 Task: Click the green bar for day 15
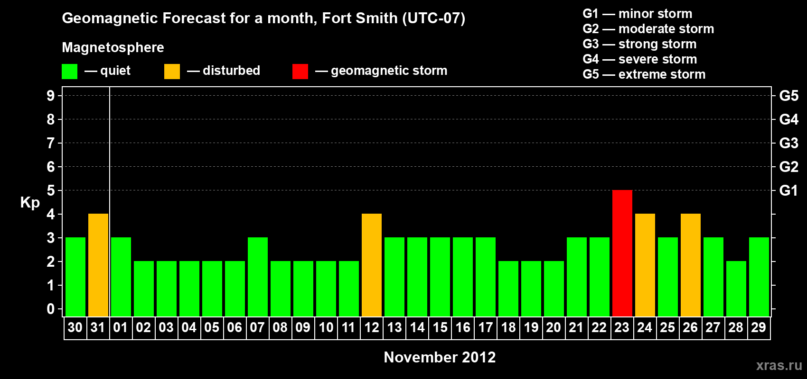click(x=440, y=277)
